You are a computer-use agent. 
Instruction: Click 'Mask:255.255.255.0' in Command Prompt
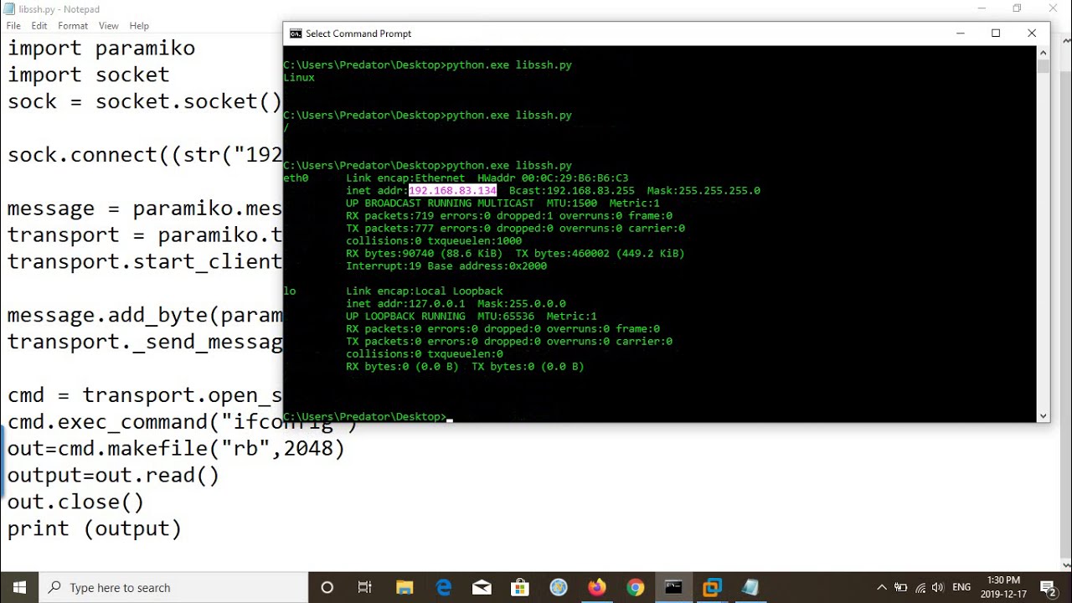[x=703, y=191]
